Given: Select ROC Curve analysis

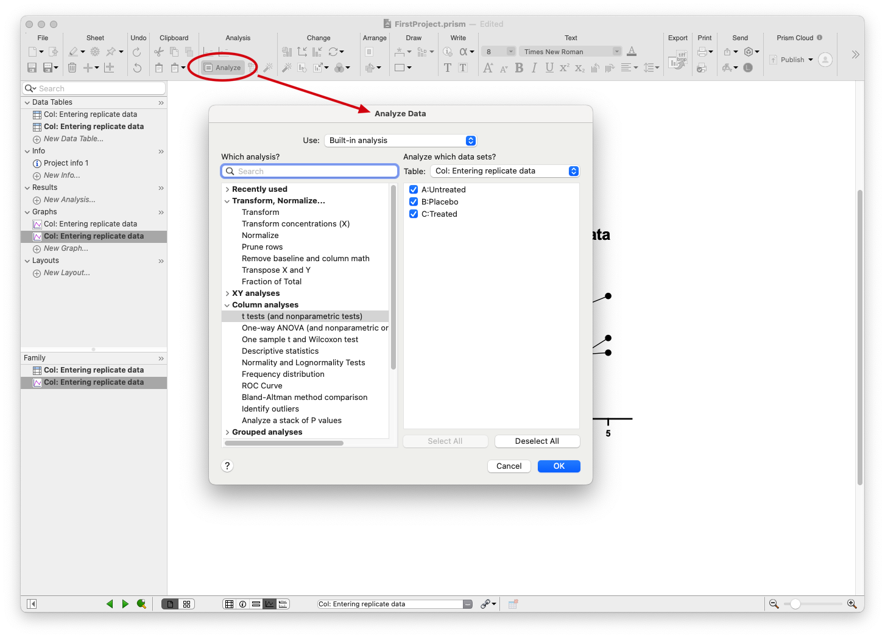Looking at the screenshot, I should click(x=262, y=386).
